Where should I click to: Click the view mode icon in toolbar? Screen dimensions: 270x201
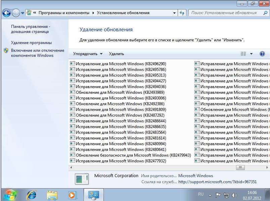[243, 54]
